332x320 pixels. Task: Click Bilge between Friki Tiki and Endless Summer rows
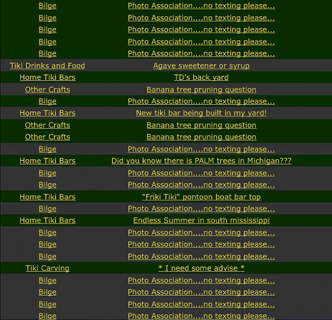click(x=47, y=208)
